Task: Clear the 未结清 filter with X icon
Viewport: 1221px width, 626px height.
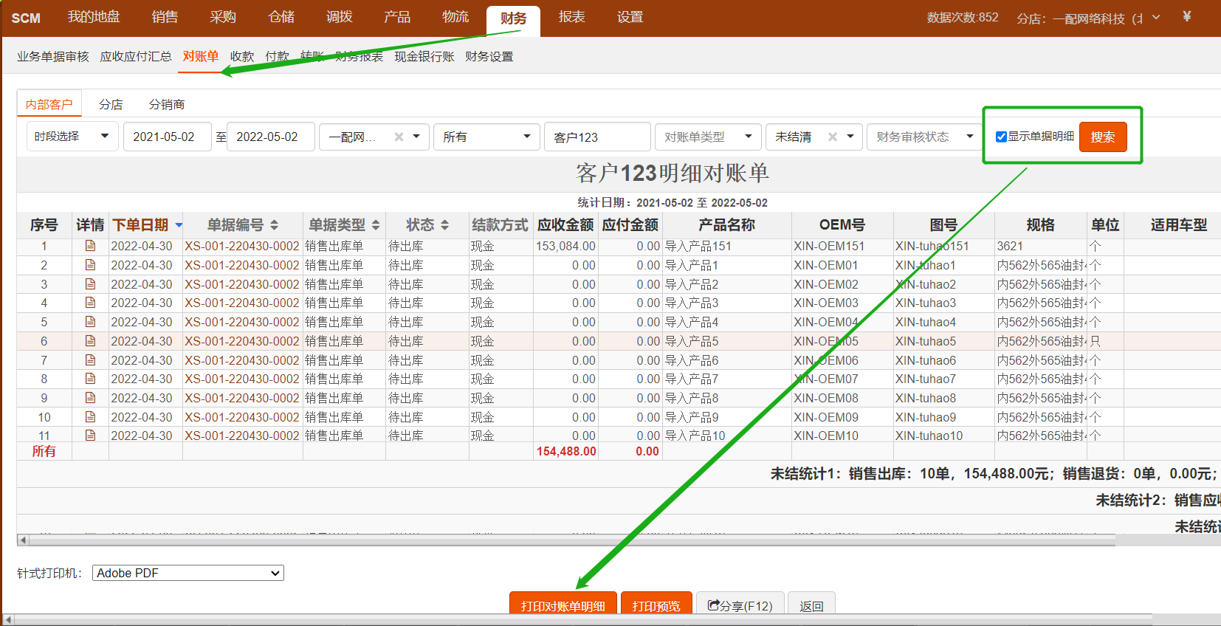Action: (x=832, y=137)
